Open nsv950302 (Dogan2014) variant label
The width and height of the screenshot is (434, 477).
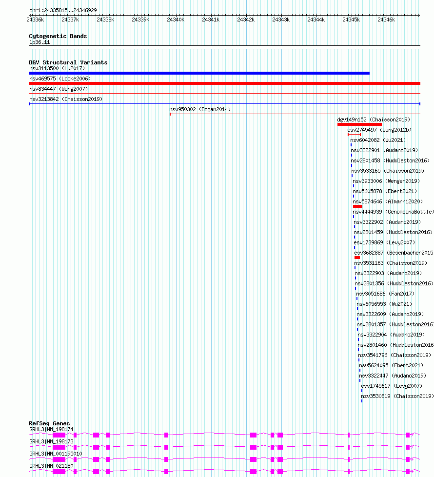pyautogui.click(x=200, y=109)
